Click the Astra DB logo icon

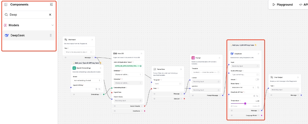[x=115, y=53]
